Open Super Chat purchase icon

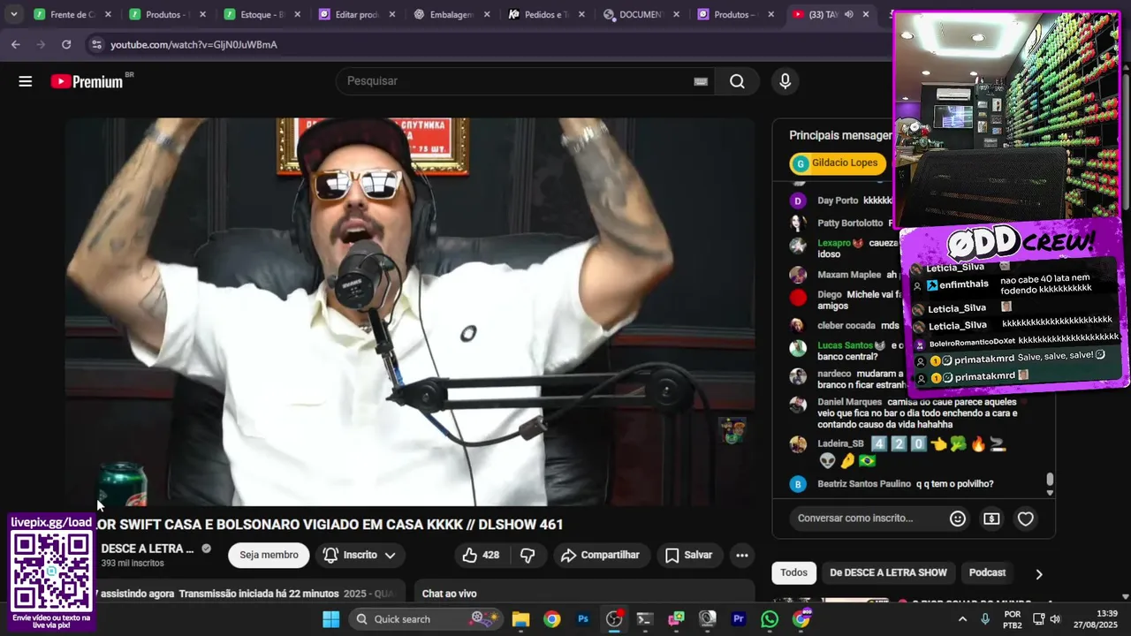[x=991, y=519]
